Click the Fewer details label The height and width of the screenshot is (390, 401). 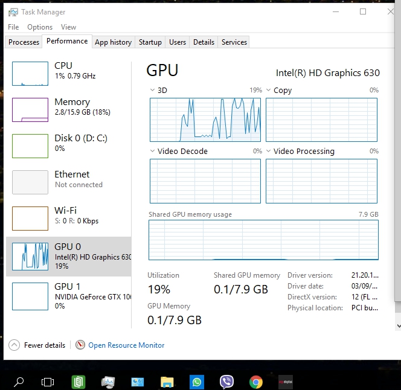pyautogui.click(x=45, y=345)
